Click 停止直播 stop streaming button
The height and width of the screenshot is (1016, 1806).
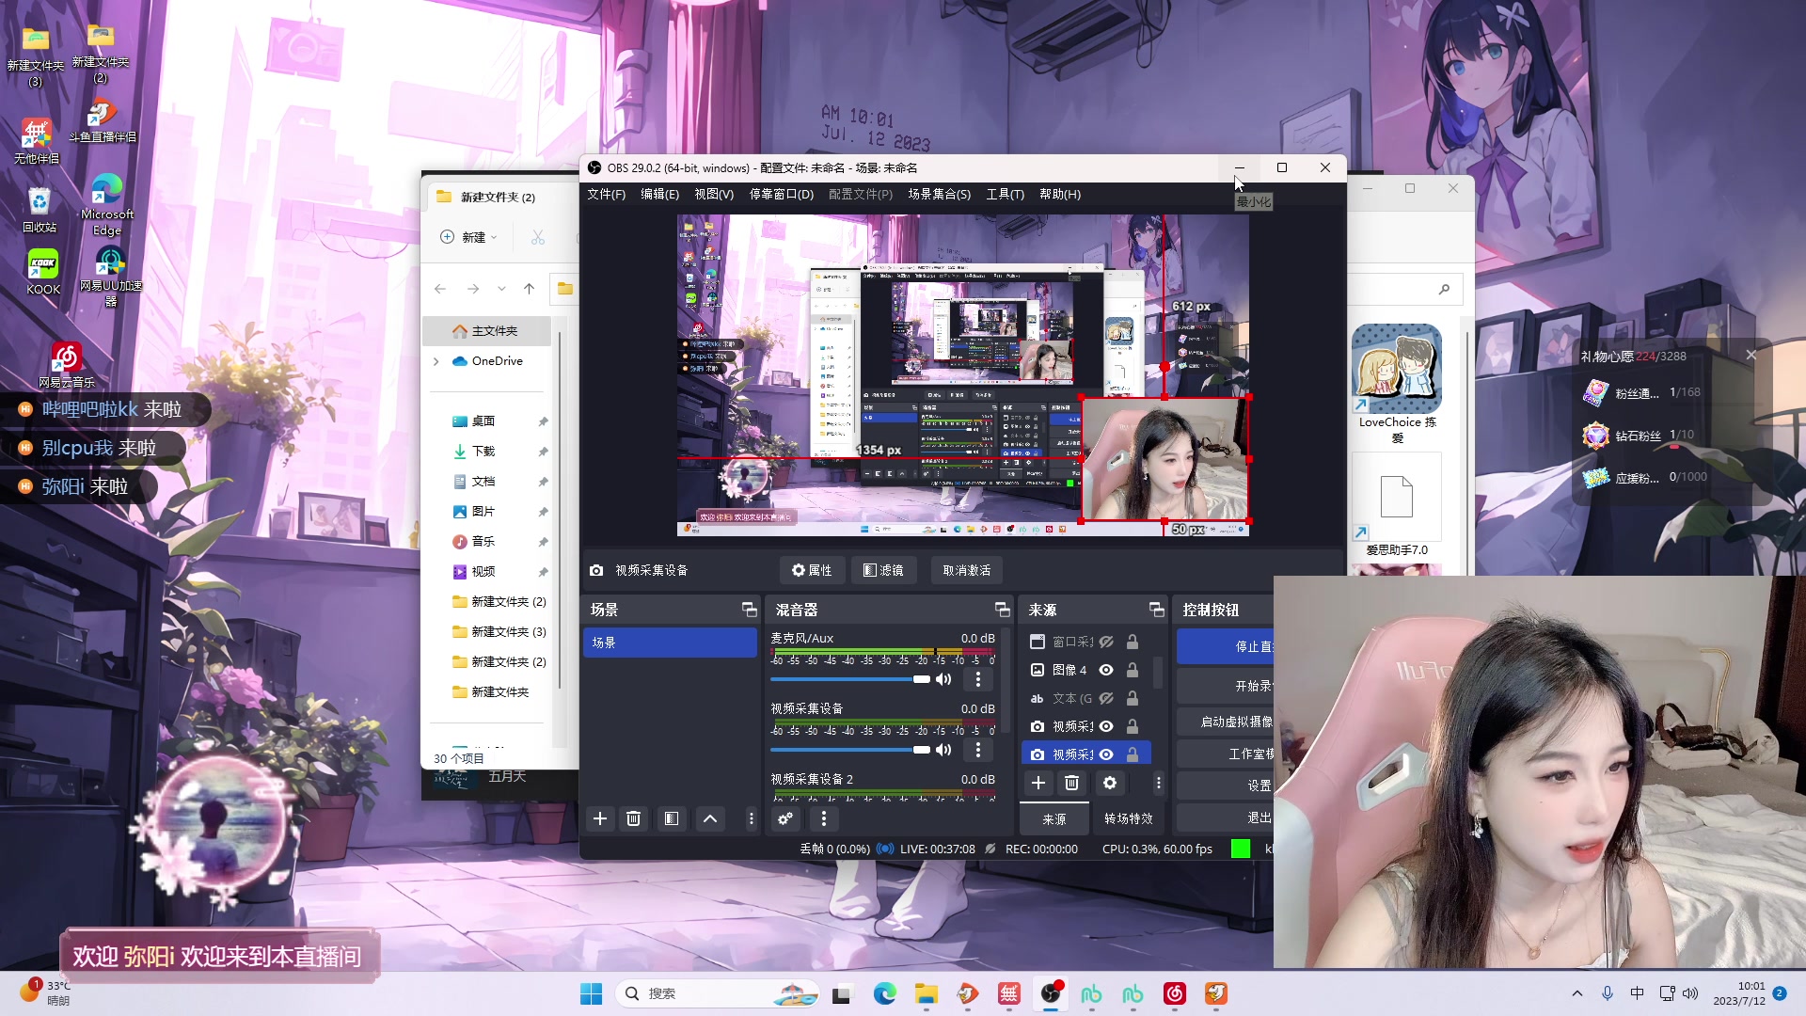1225,646
